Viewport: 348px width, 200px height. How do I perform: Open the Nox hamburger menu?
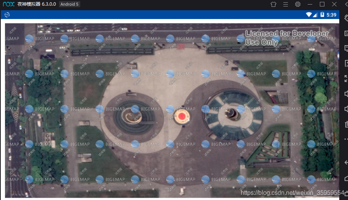coord(286,4)
